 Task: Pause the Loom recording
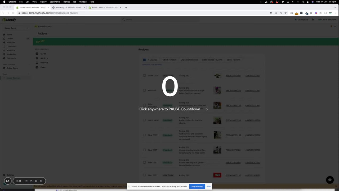pos(36,181)
